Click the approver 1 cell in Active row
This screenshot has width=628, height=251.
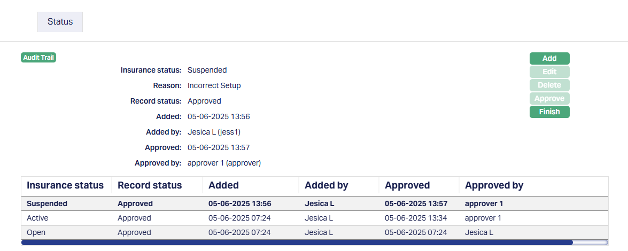[483, 218]
